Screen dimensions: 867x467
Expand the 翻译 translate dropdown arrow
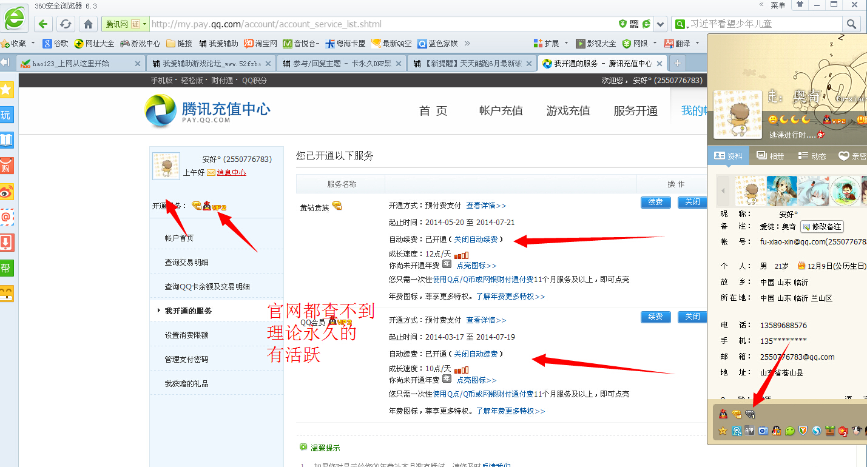697,43
